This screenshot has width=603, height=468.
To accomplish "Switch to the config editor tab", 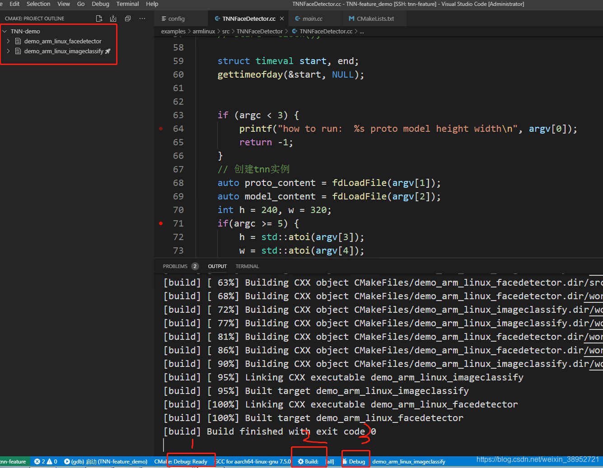I will (181, 19).
